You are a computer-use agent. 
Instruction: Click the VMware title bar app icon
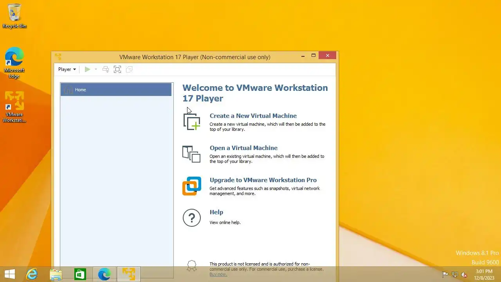pos(58,57)
